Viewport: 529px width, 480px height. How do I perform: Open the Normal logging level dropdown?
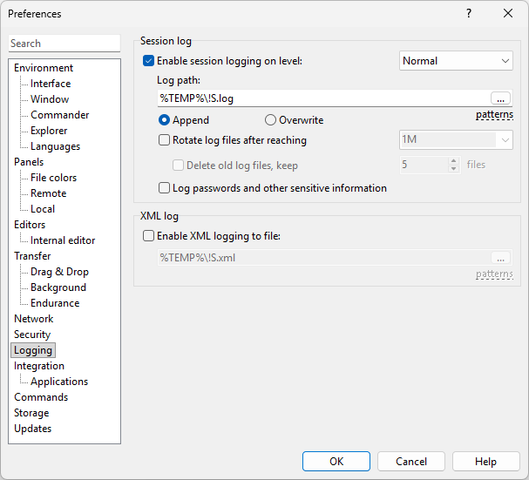click(x=456, y=61)
